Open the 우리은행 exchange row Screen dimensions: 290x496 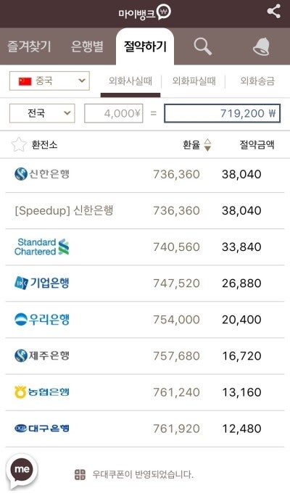point(145,320)
